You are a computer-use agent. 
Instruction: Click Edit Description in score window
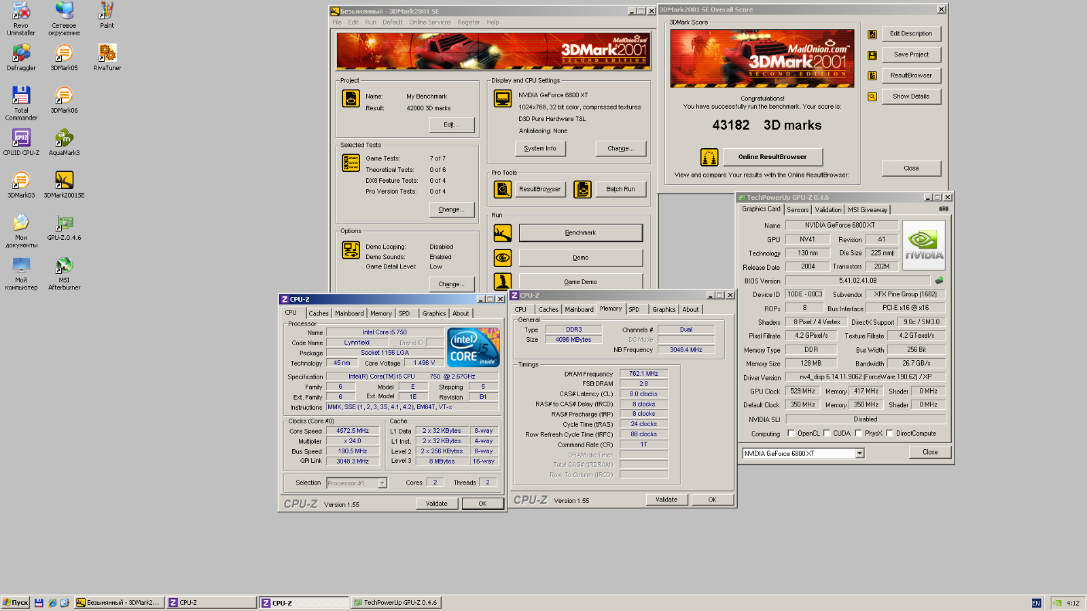pyautogui.click(x=911, y=33)
